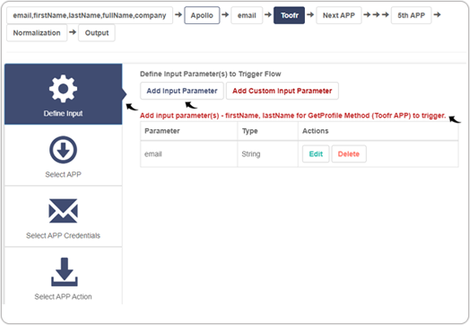Viewport: 470px width, 325px height.
Task: Click Add Custom Input Parameter button
Action: (x=283, y=91)
